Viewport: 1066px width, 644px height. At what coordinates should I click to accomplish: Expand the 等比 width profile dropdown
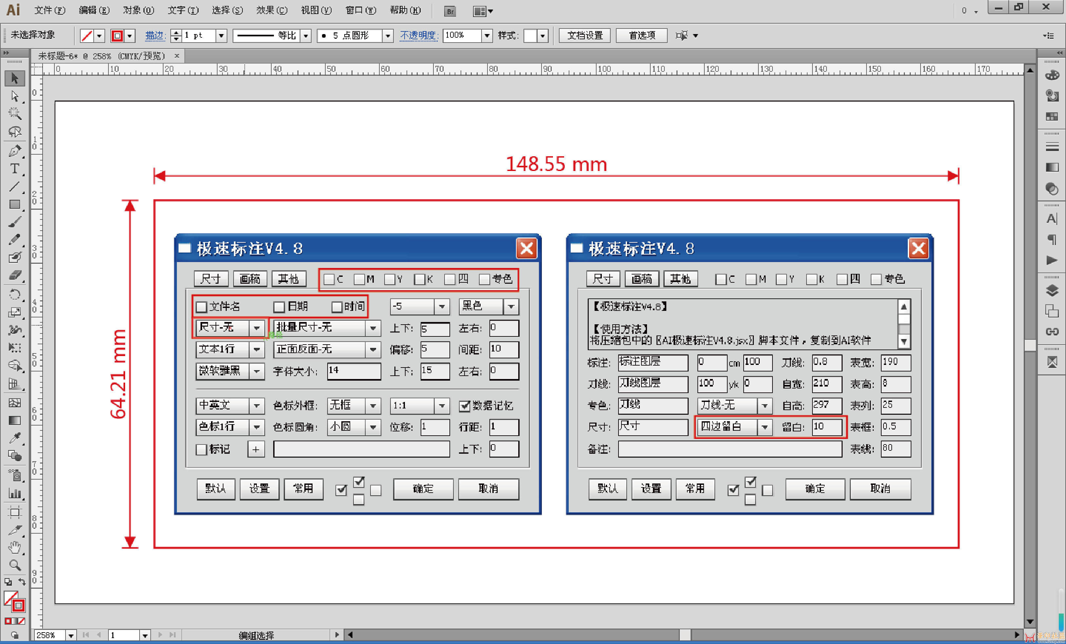[306, 35]
